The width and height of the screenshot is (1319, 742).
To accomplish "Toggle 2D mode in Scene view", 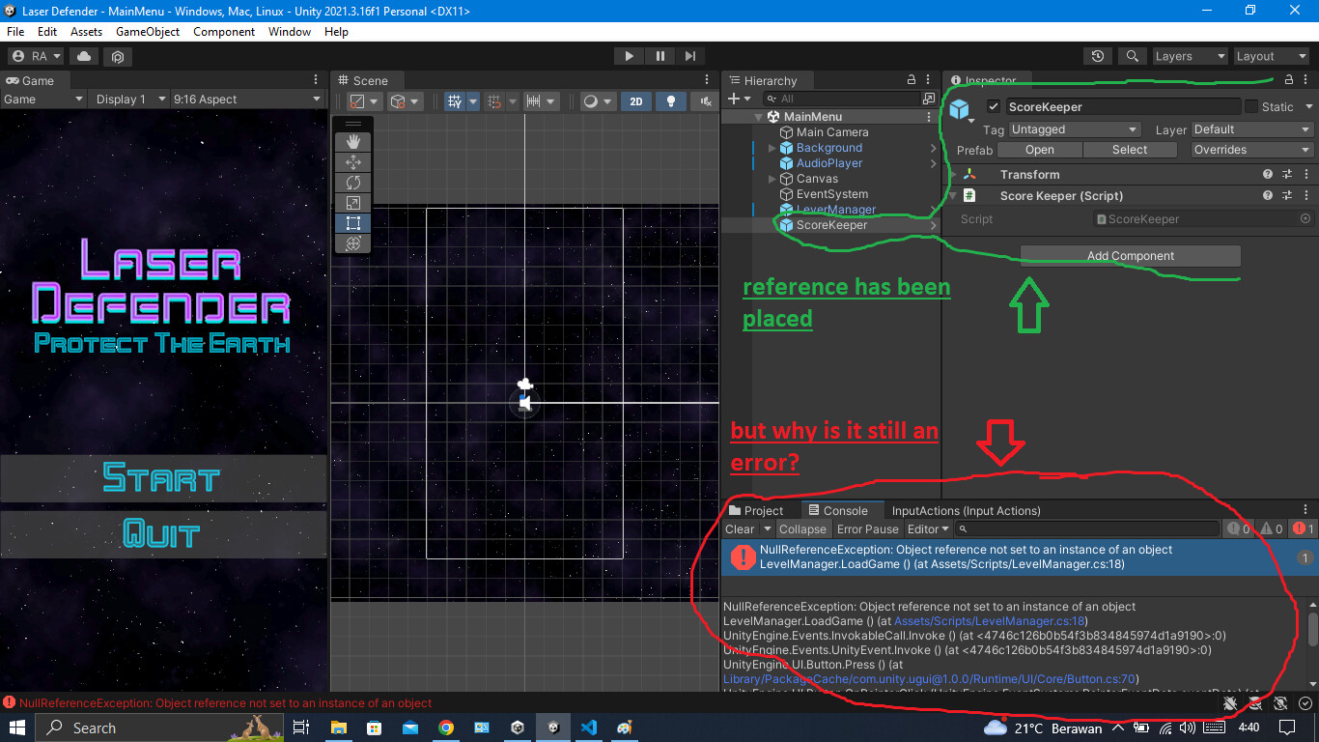I will coord(635,101).
